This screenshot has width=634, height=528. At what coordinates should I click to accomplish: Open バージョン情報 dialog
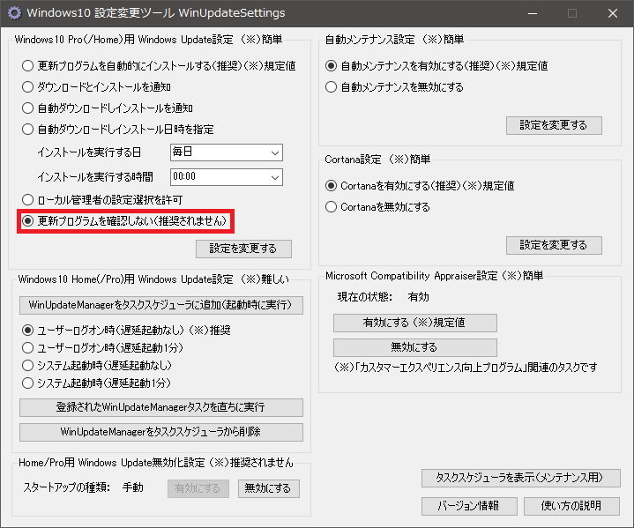469,506
